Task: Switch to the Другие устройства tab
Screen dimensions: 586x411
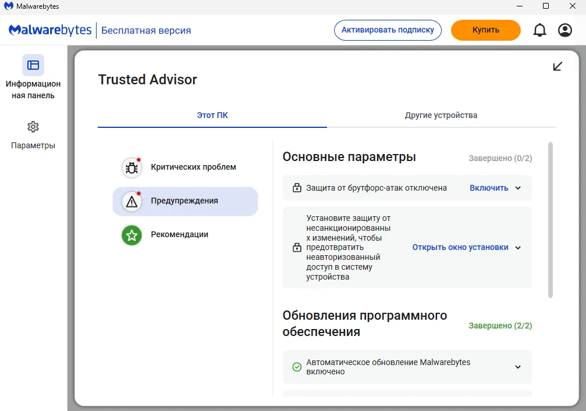Action: [441, 115]
